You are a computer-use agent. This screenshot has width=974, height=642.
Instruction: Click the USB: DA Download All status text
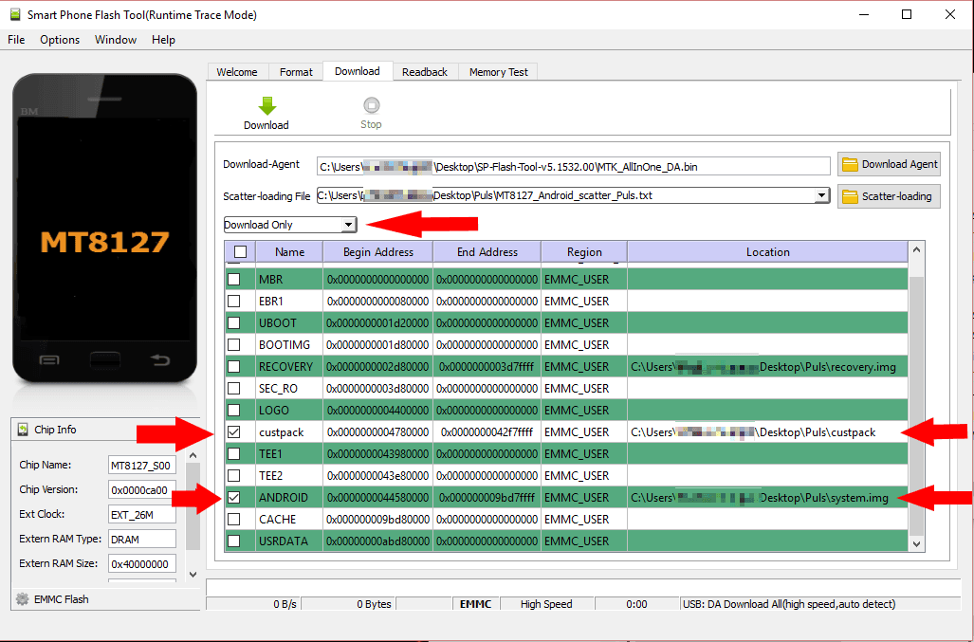pos(789,604)
